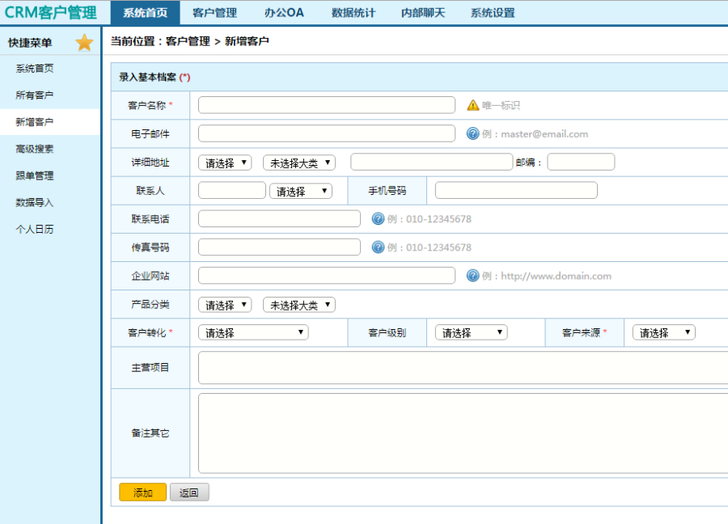
Task: Open the 客户来源 dropdown
Action: [662, 332]
